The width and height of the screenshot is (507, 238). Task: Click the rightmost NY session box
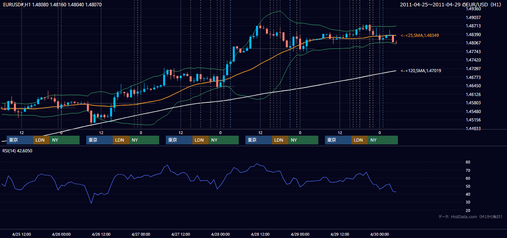[383, 140]
